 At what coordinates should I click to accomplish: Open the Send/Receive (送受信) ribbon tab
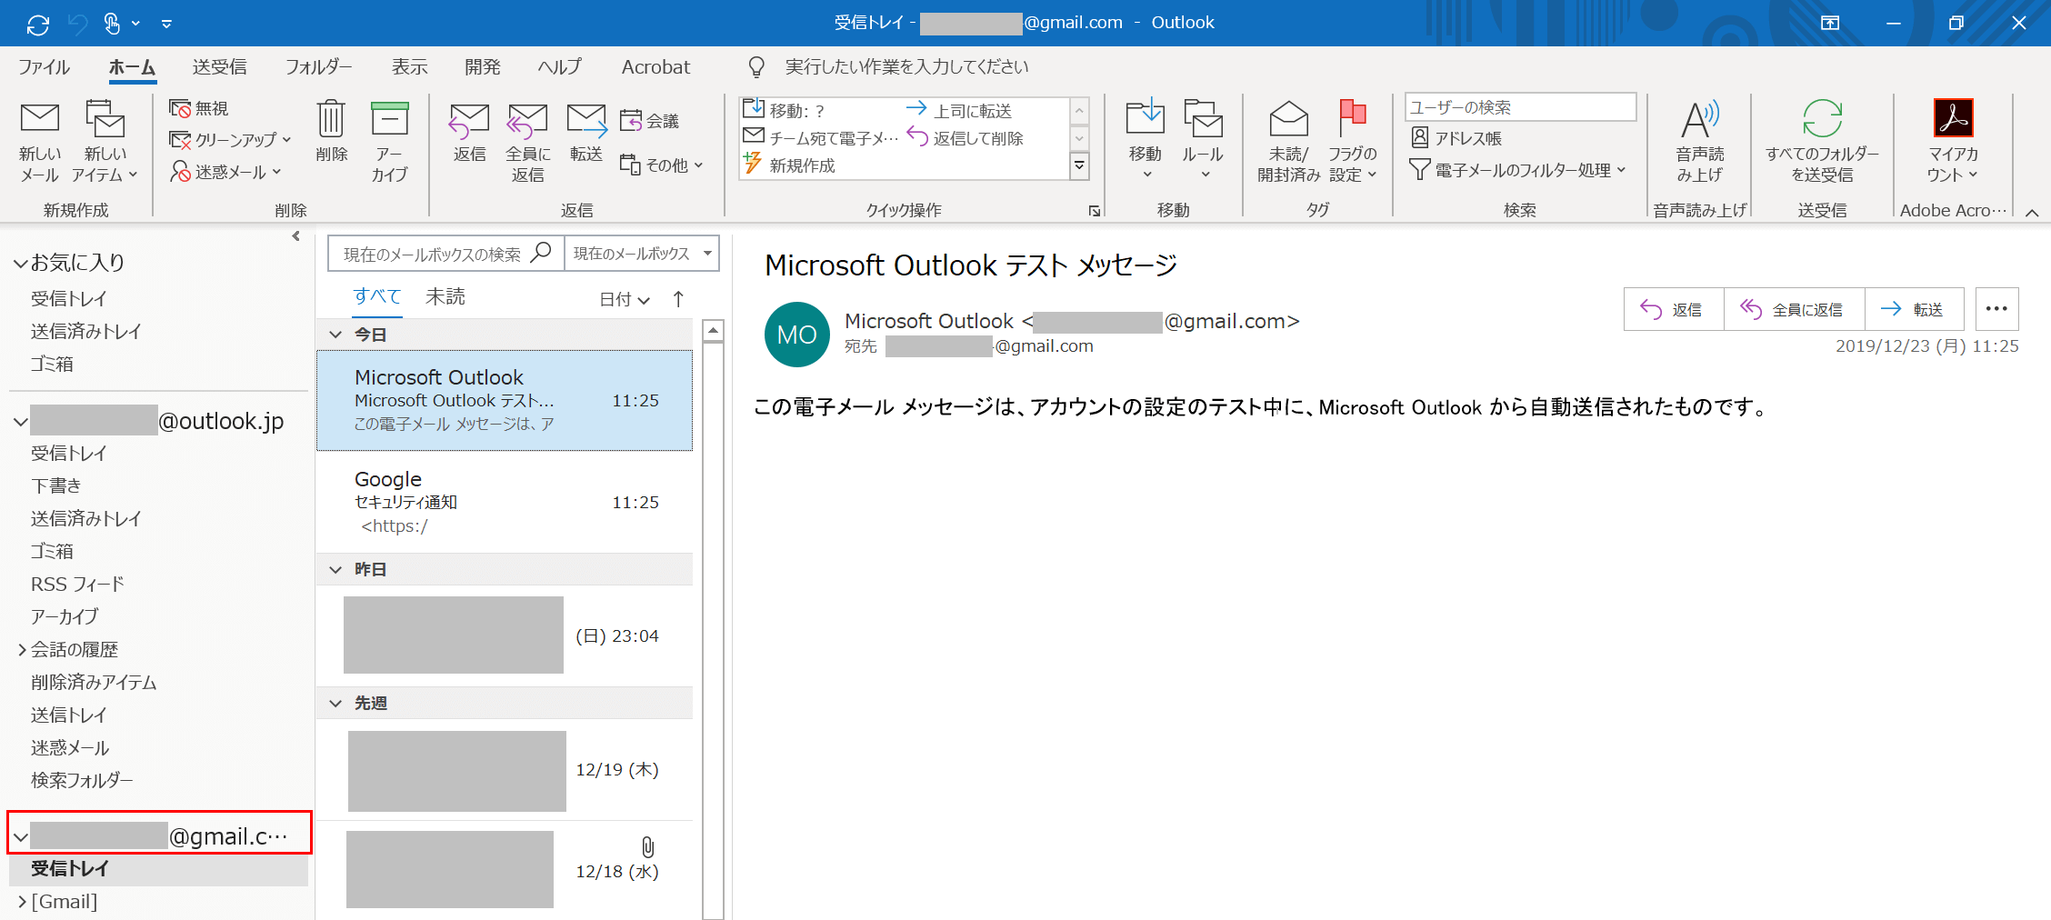tap(219, 67)
